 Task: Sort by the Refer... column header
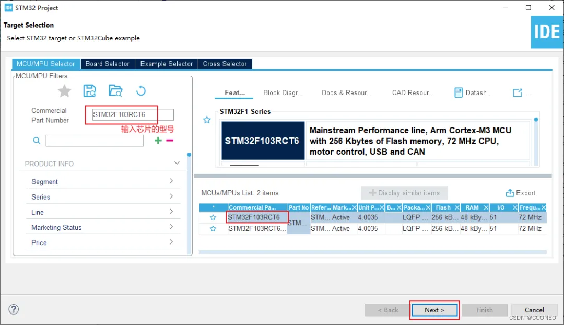click(x=321, y=207)
